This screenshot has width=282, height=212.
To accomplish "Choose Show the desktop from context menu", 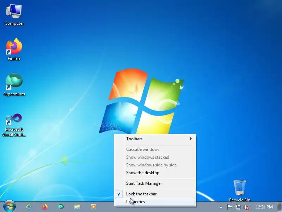I will [x=155, y=173].
